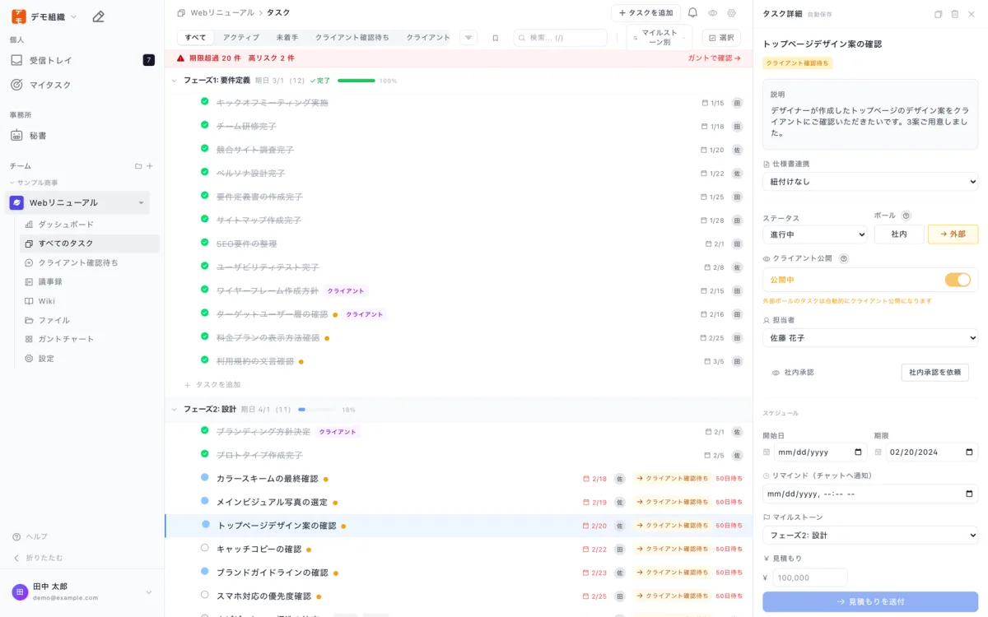
Task: Select the すべて tab
Action: [x=196, y=38]
